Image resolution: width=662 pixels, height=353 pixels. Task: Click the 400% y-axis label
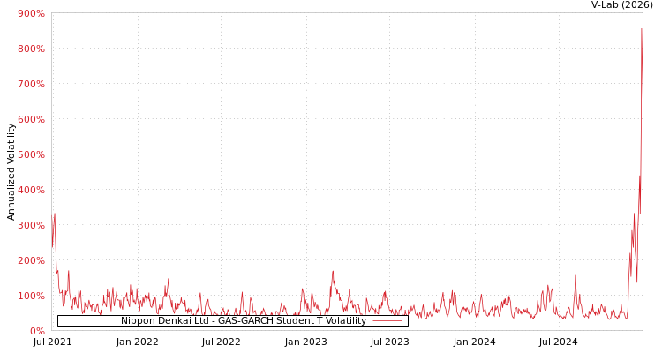click(31, 190)
